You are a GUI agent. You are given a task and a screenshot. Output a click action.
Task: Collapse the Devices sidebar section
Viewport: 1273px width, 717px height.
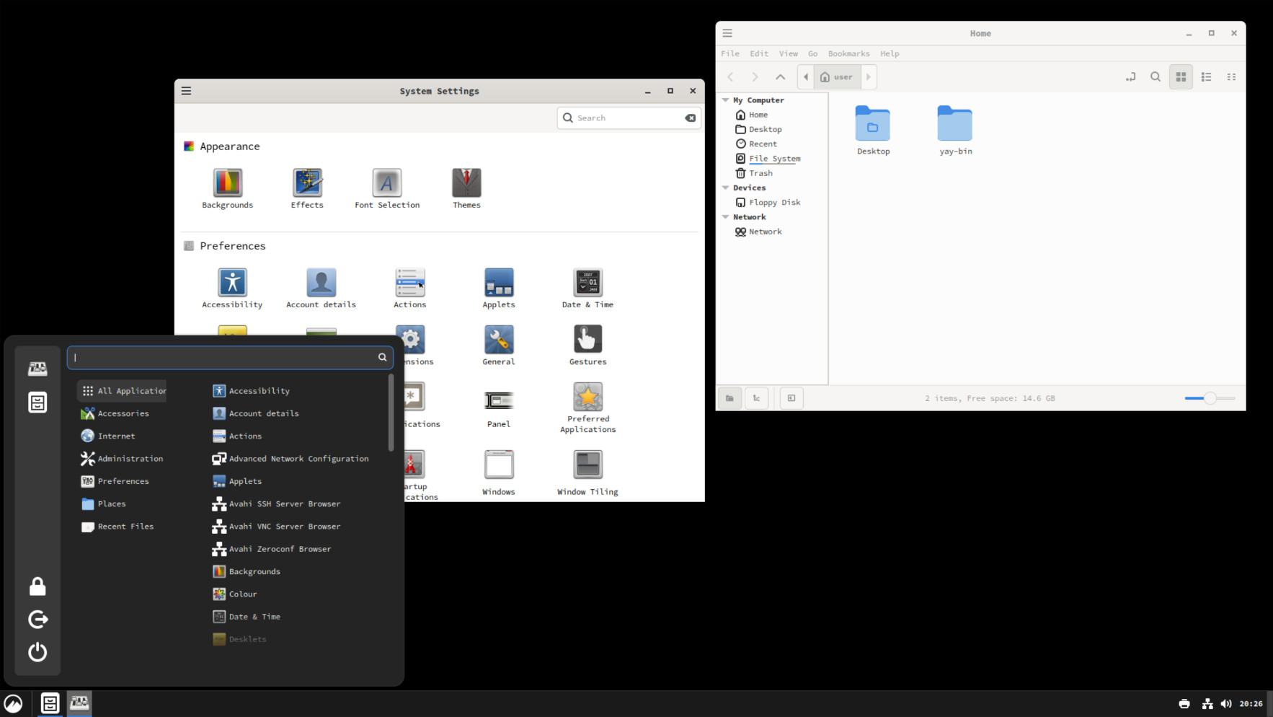tap(726, 188)
